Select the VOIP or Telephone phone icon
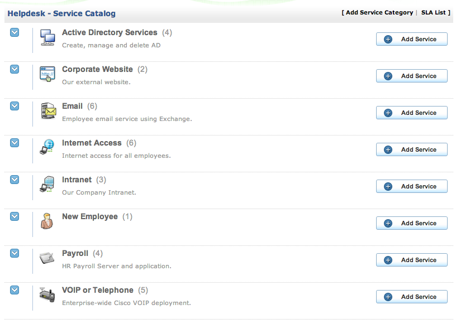Viewport: 456px width, 324px height. pos(47,296)
